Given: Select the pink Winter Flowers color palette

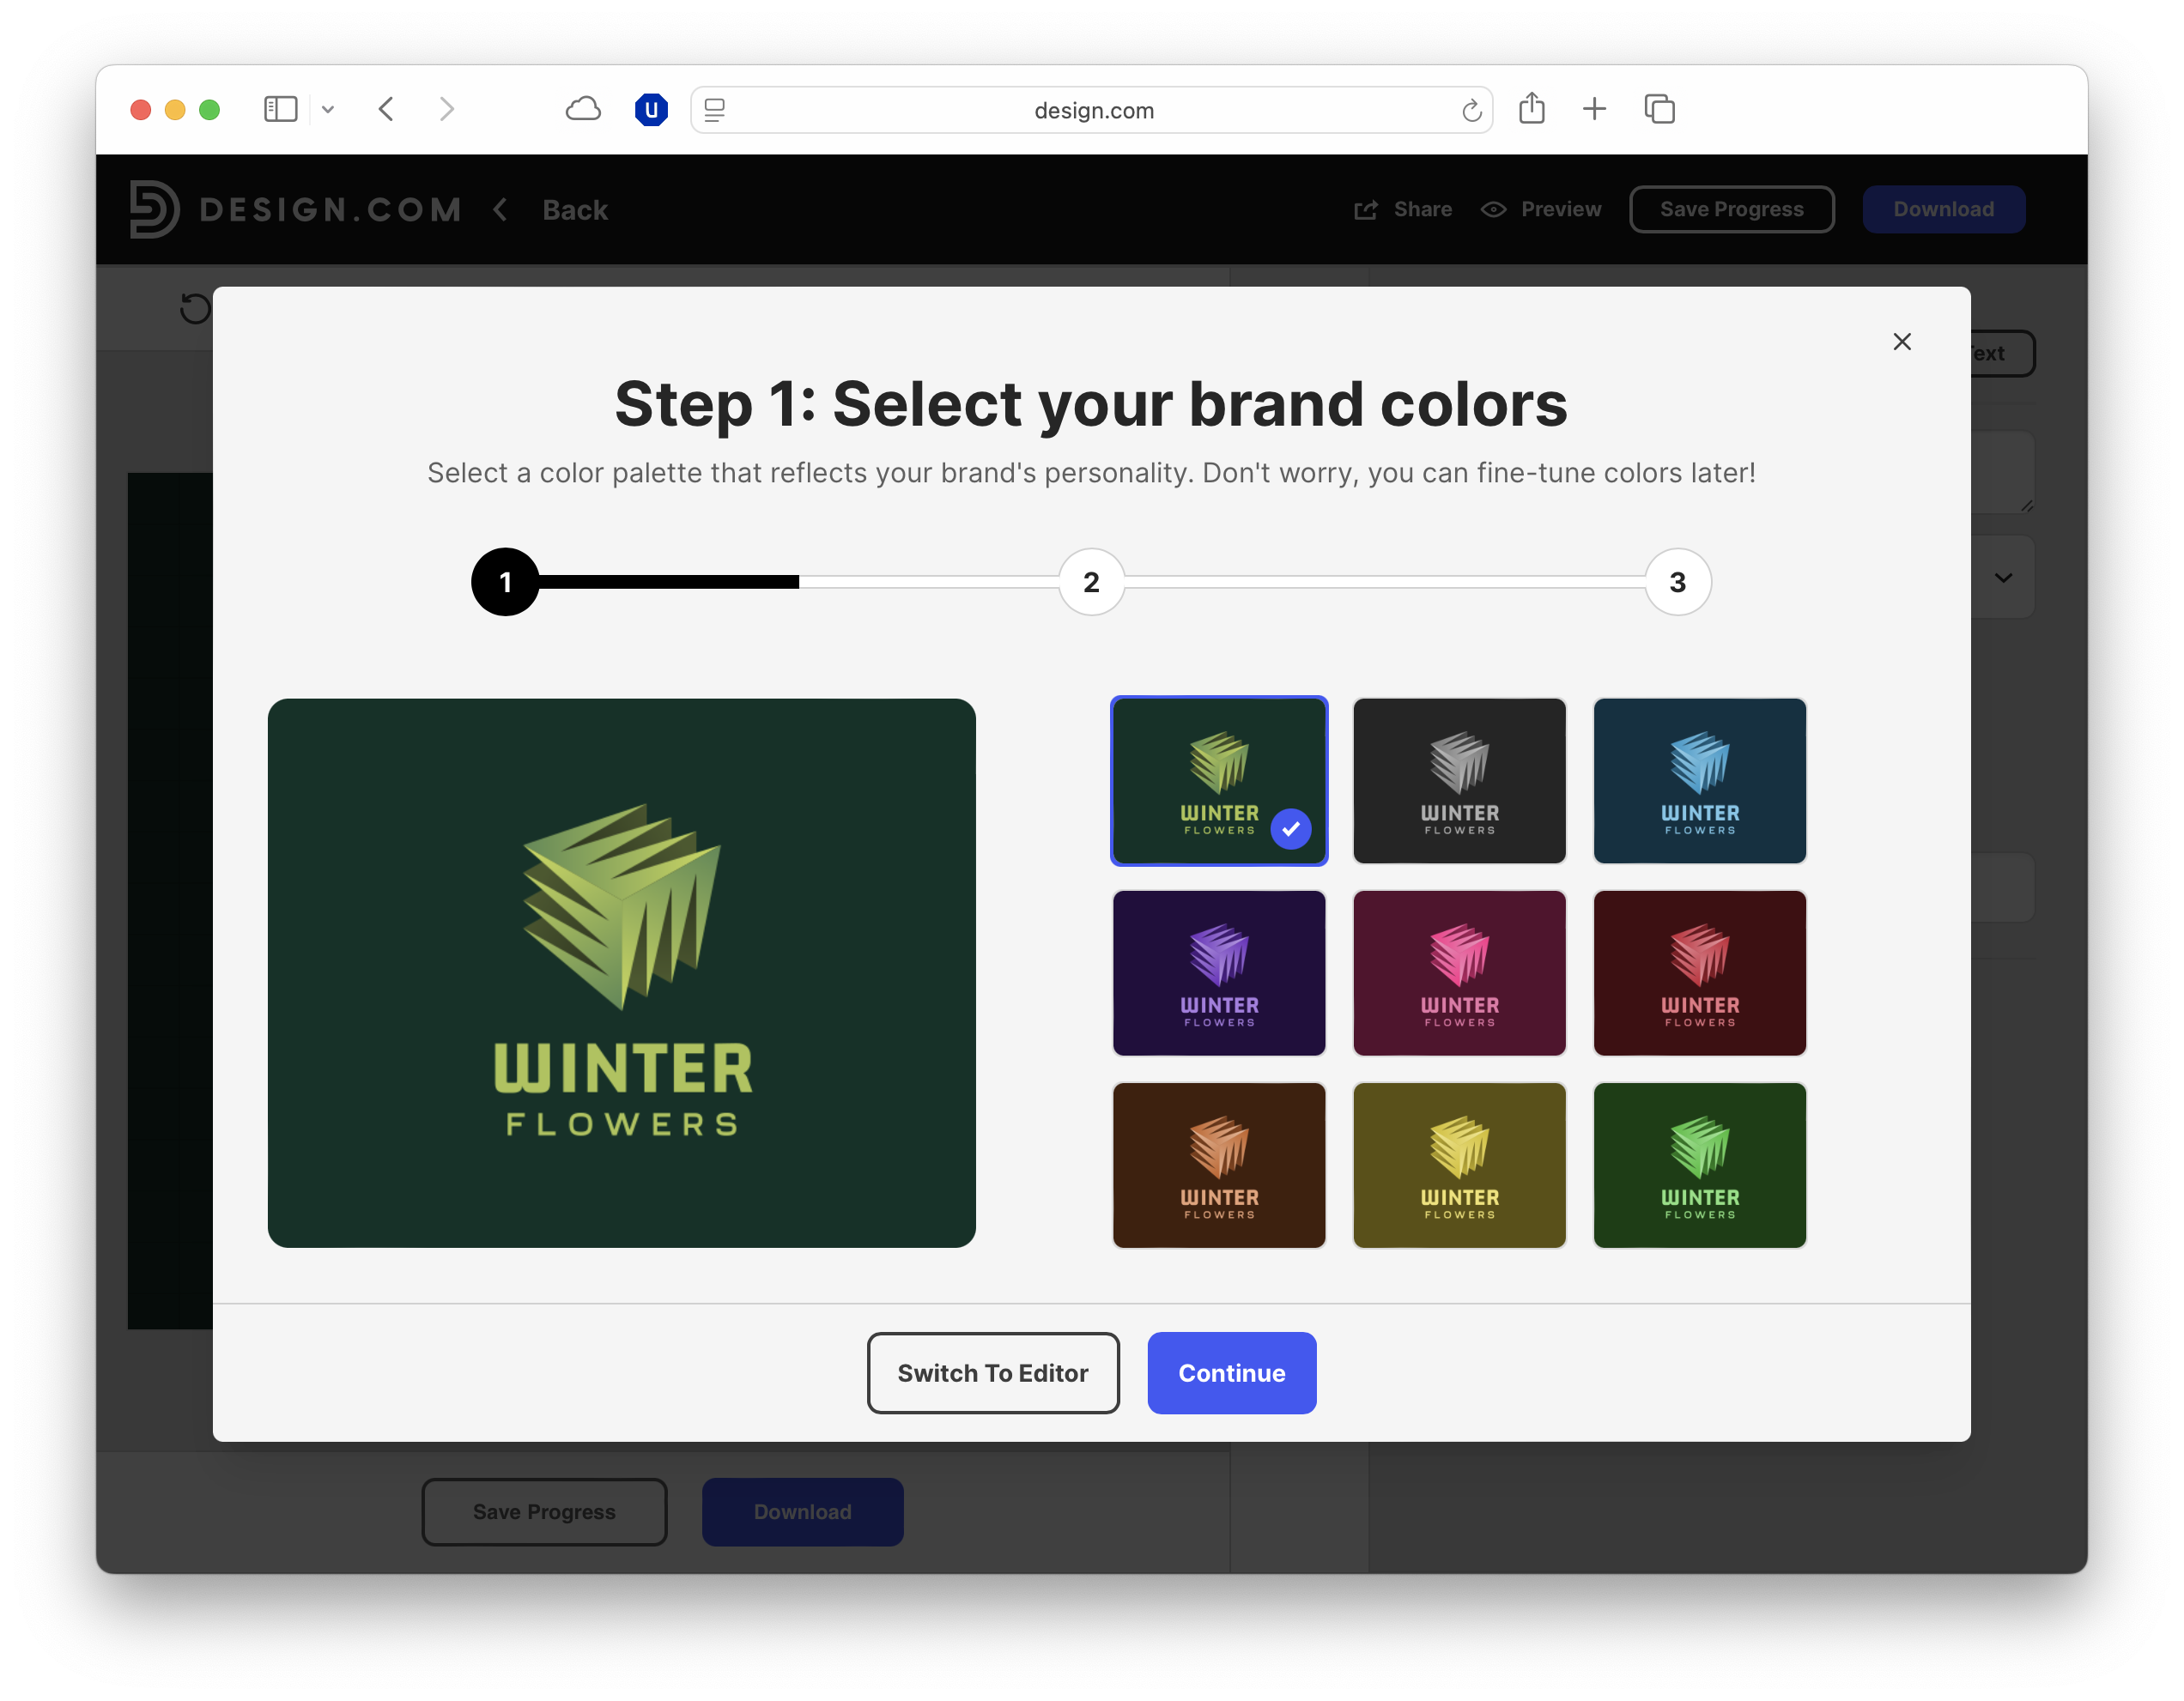Looking at the screenshot, I should (x=1459, y=972).
